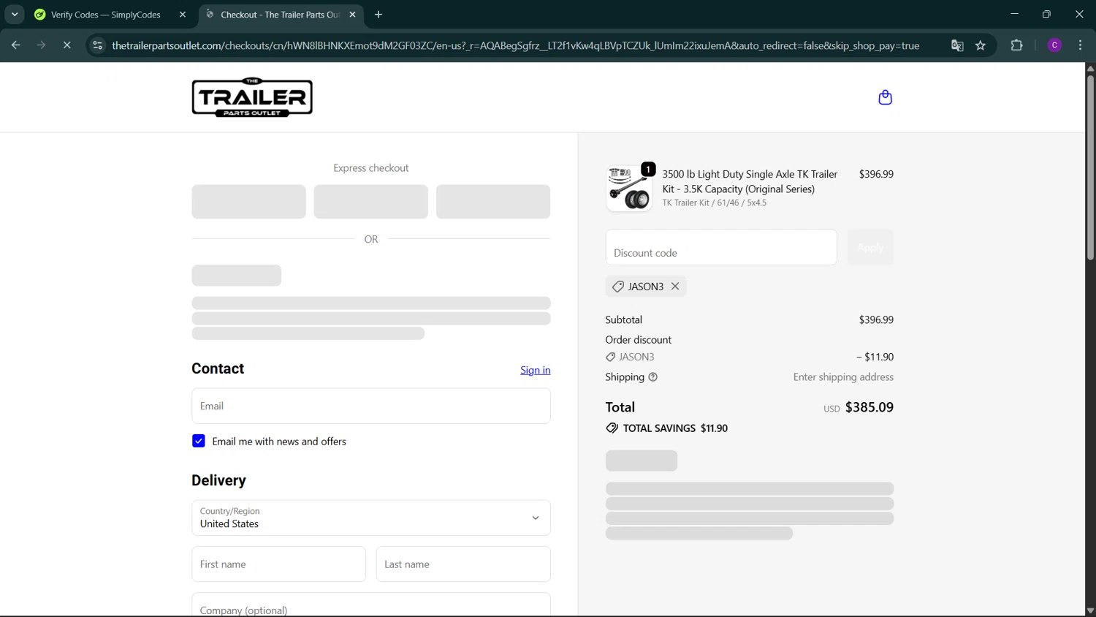
Task: Click the Subtotal $396.99 amount
Action: click(x=876, y=319)
